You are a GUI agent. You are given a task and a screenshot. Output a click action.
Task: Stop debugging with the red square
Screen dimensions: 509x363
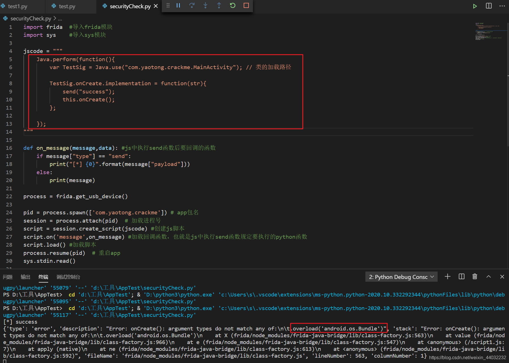tap(246, 6)
